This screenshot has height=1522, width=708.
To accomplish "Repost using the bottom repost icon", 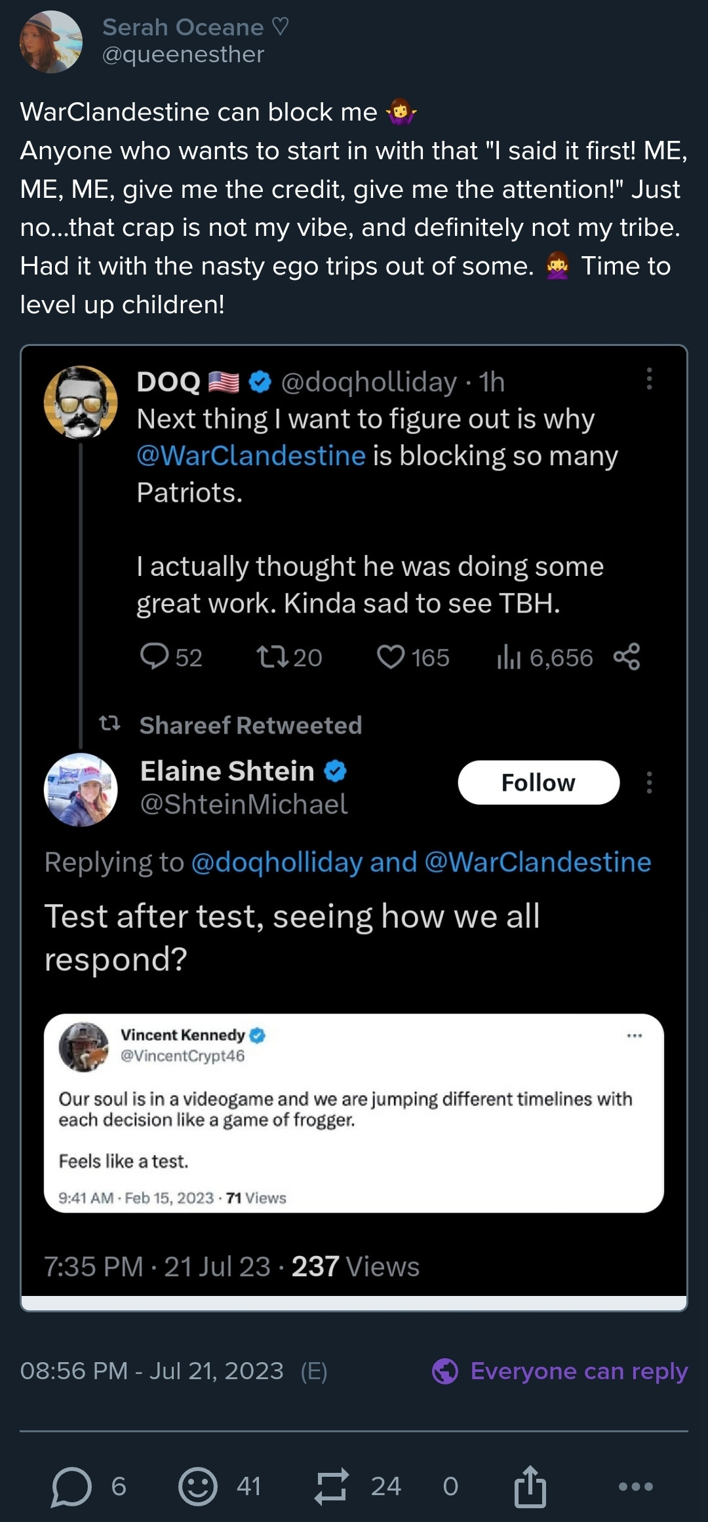I will (331, 1486).
